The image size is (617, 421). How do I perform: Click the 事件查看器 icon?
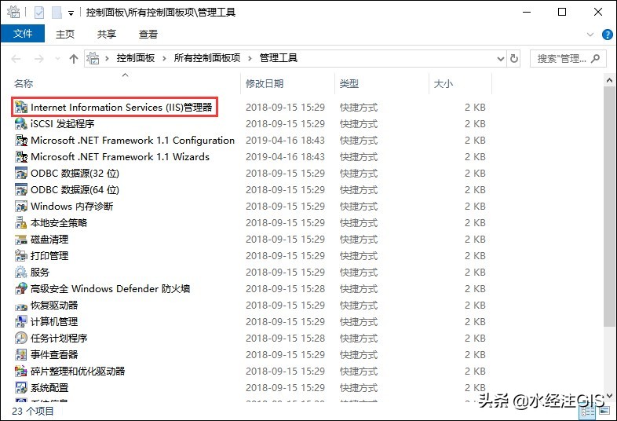[x=21, y=355]
